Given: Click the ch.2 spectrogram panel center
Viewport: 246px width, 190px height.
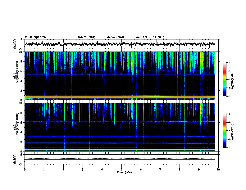Looking at the screenshot, I should coord(120,127).
